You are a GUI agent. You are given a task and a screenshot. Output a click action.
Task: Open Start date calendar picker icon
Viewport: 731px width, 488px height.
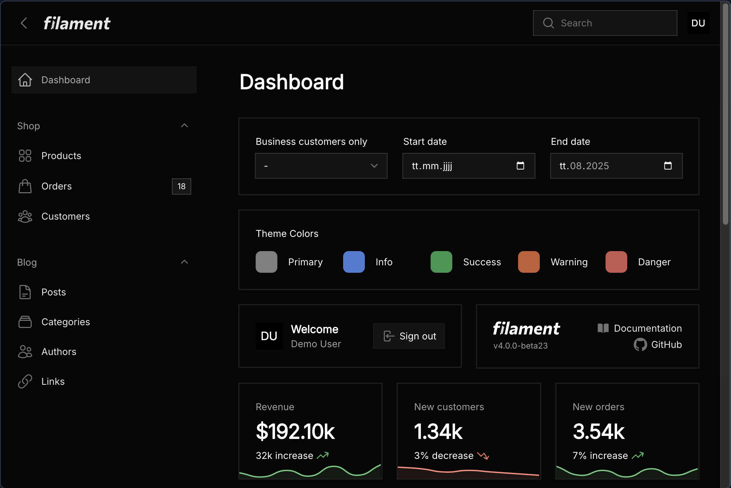tap(520, 165)
